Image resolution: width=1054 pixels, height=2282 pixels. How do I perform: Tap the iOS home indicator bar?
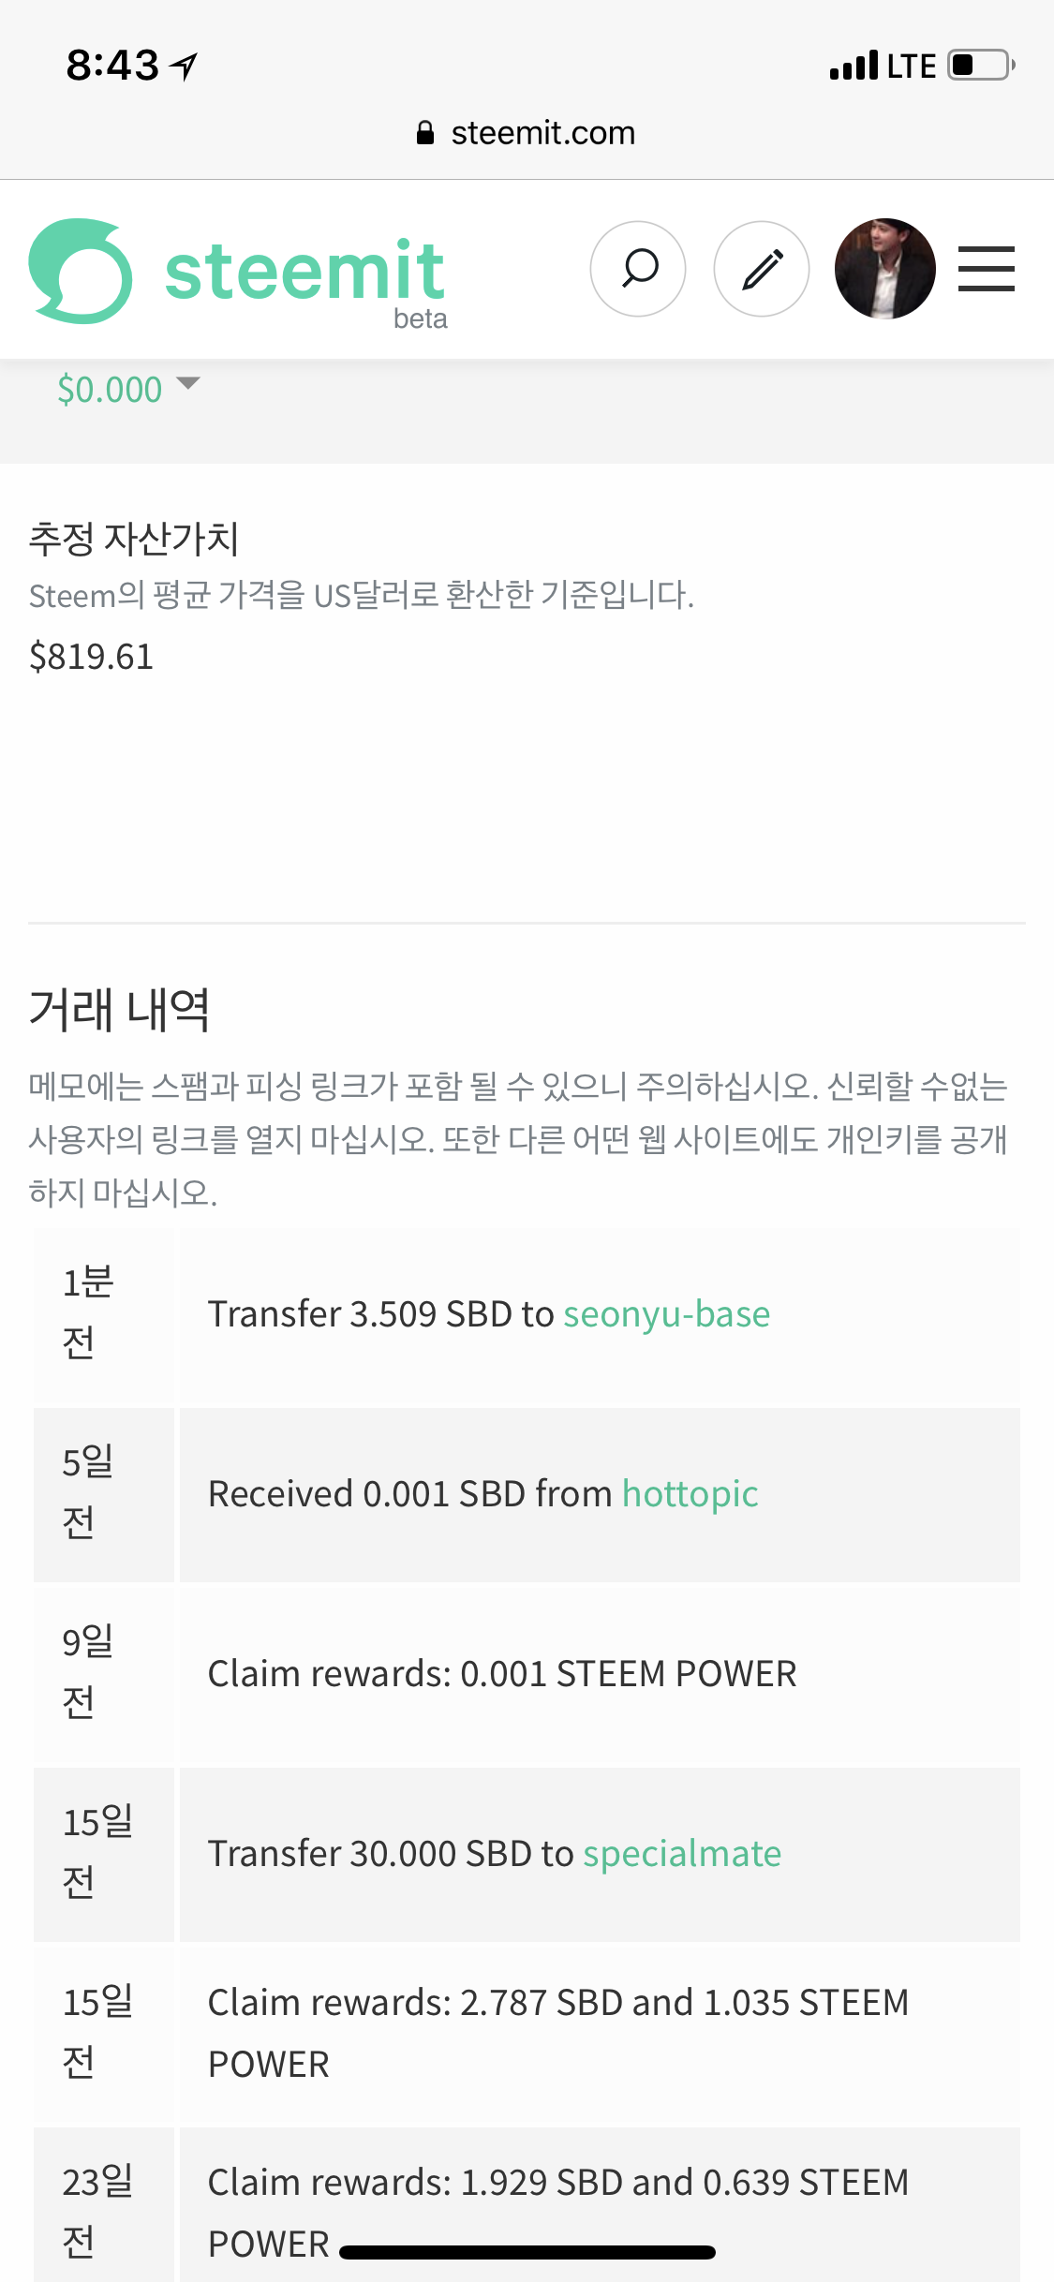(527, 2252)
